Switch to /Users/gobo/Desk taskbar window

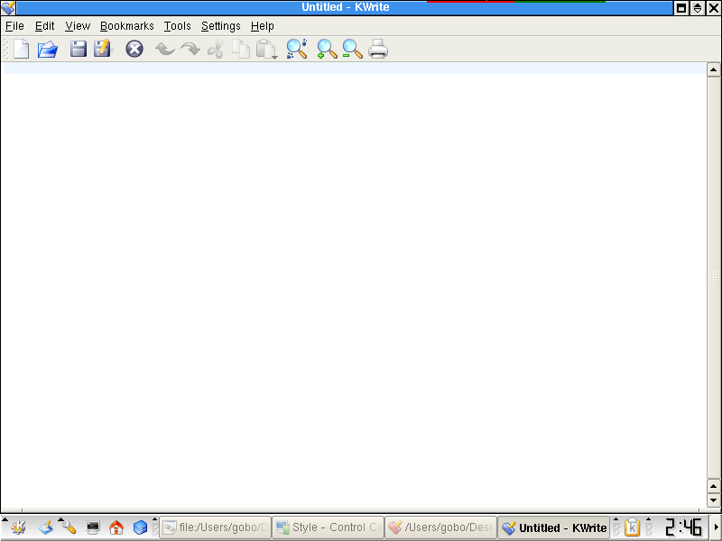coord(441,527)
